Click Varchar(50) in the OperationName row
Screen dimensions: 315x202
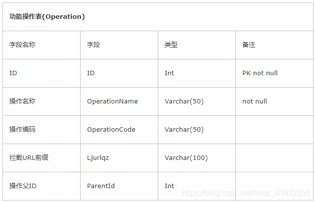tap(184, 101)
